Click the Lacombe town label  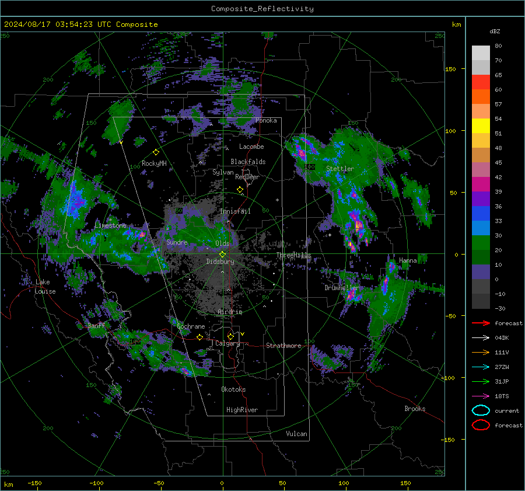[251, 147]
